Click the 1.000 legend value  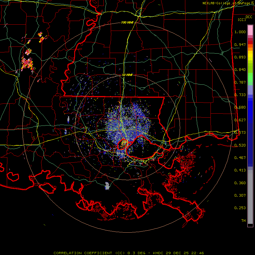[x=240, y=32]
